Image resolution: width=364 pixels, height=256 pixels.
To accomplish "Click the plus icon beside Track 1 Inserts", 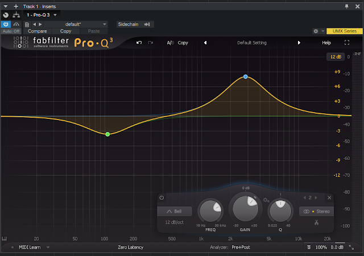I will [x=16, y=6].
